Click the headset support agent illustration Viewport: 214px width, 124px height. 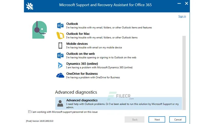(39, 30)
